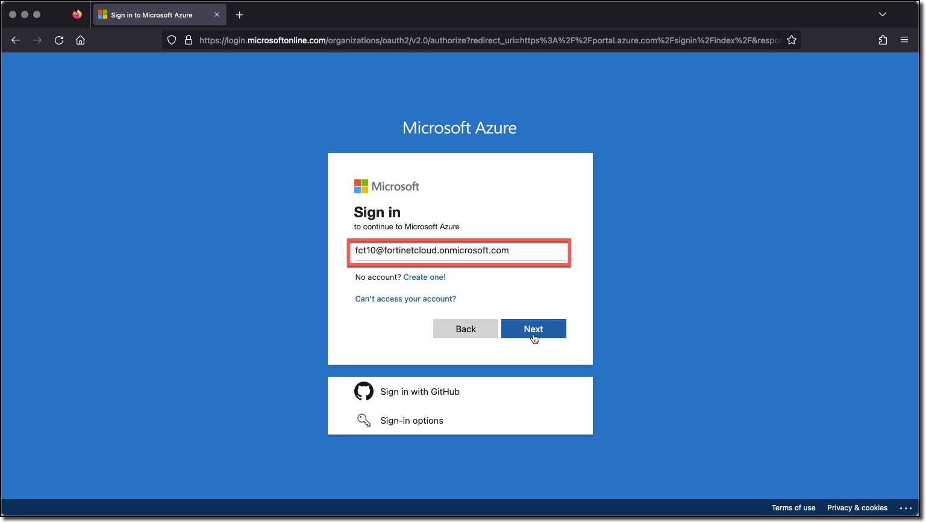926x523 pixels.
Task: Click the 'No account?' text
Action: 378,277
